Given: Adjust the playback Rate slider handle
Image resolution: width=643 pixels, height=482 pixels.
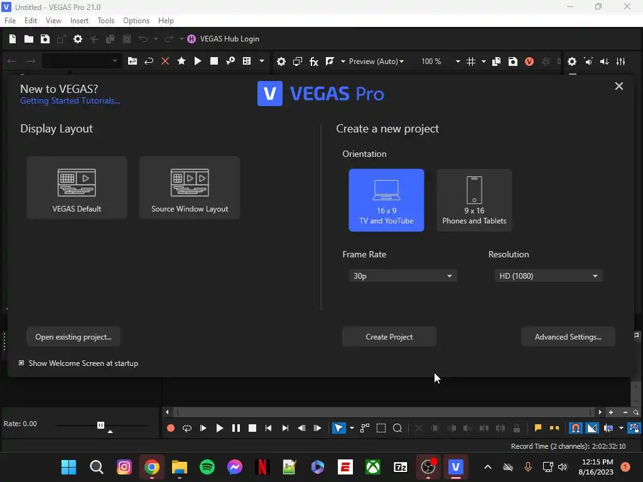Looking at the screenshot, I should [101, 425].
